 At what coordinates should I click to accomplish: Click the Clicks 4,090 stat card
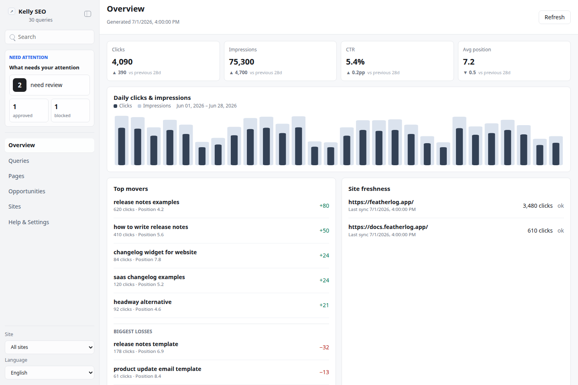163,61
